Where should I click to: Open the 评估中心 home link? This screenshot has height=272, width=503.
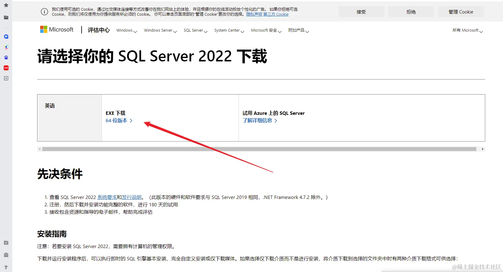tap(99, 30)
